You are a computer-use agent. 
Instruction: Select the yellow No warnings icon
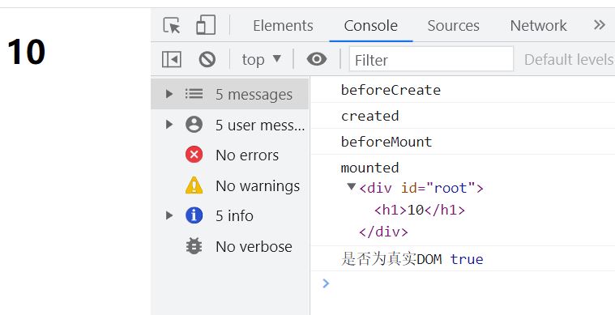(194, 185)
